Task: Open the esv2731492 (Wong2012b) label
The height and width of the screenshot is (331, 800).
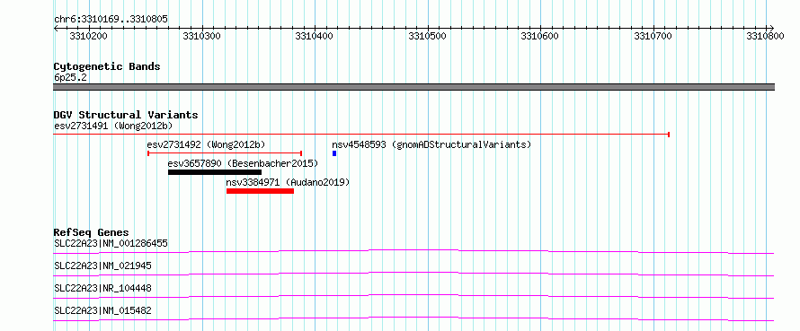Action: pos(206,144)
